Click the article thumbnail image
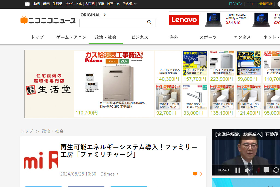The height and width of the screenshot is (187, 280). point(41,160)
